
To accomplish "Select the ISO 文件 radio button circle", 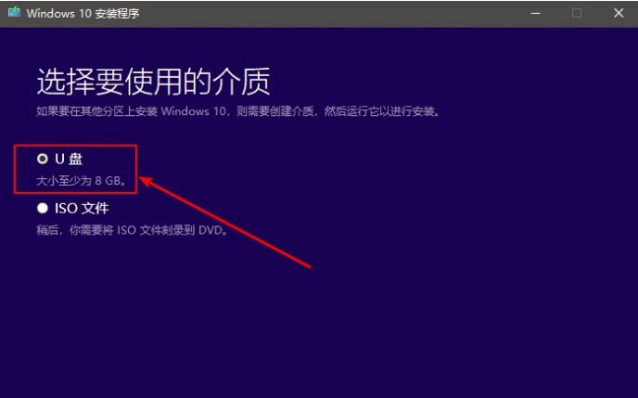I will point(43,209).
